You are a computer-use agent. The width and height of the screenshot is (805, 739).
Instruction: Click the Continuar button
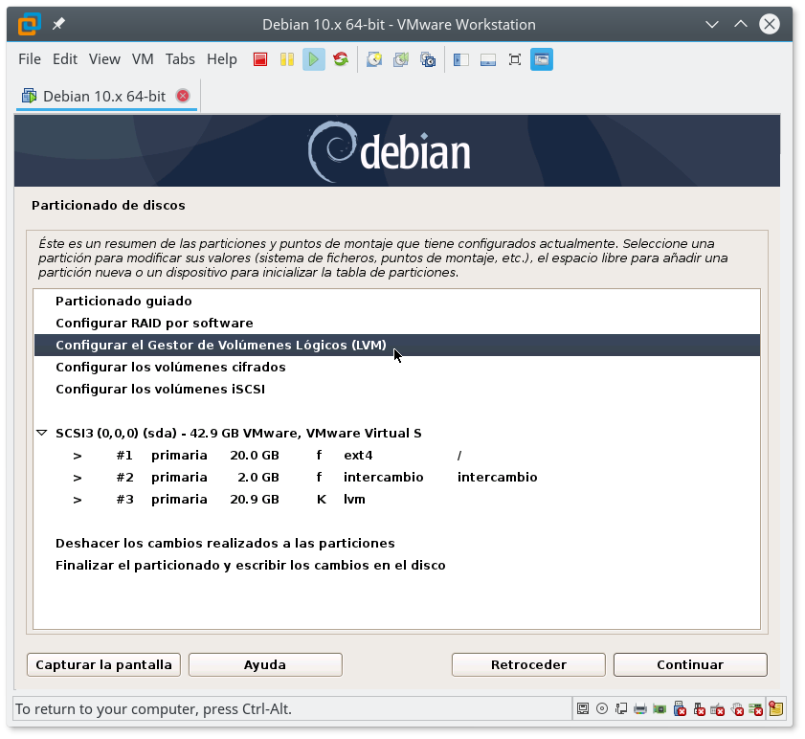(690, 665)
